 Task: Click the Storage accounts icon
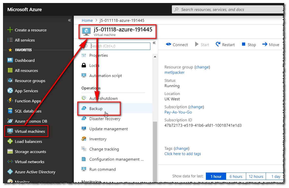point(10,151)
